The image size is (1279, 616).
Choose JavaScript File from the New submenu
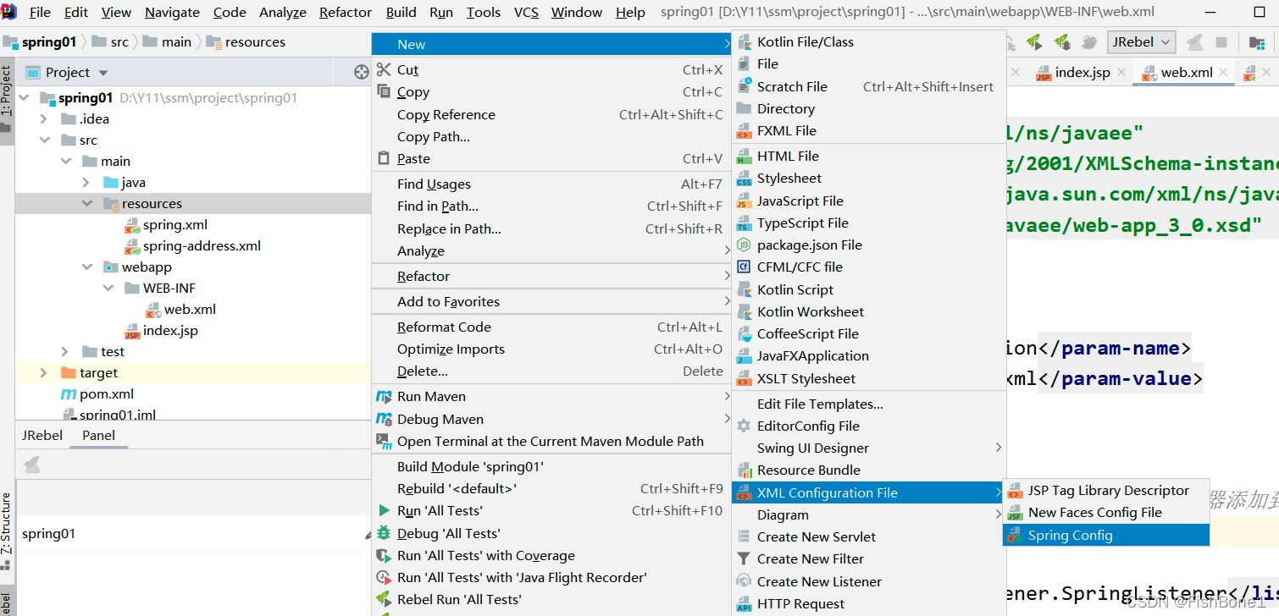(x=868, y=201)
